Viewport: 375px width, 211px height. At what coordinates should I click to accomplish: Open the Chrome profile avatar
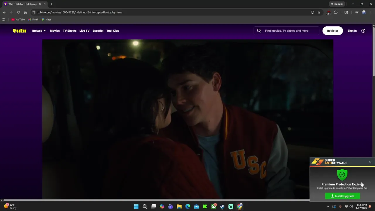pos(364,12)
